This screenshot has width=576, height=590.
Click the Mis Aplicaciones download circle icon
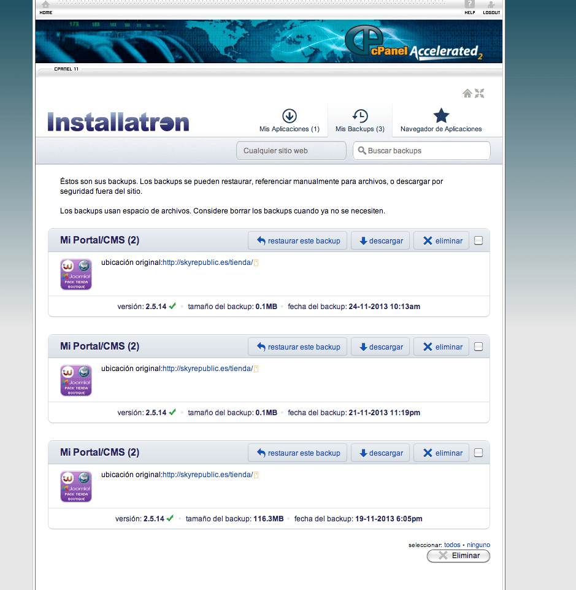click(290, 116)
